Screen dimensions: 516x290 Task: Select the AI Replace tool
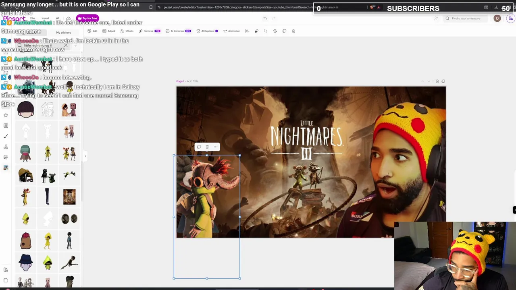click(x=207, y=31)
